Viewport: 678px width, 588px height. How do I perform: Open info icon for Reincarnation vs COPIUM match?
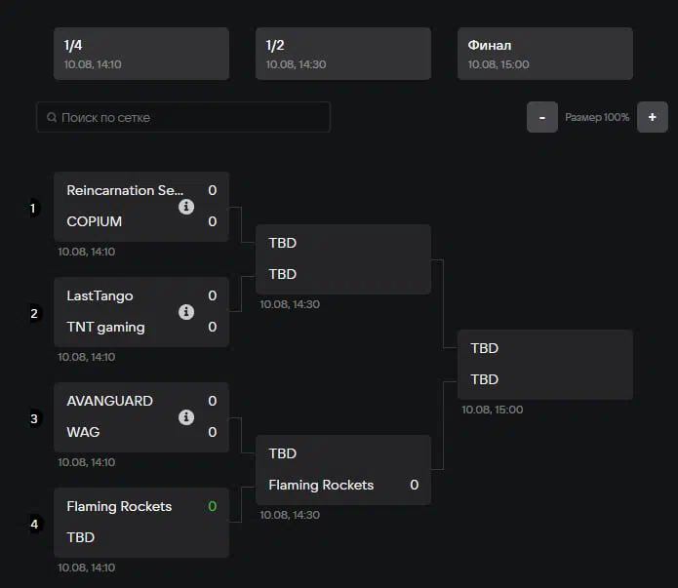pos(186,207)
